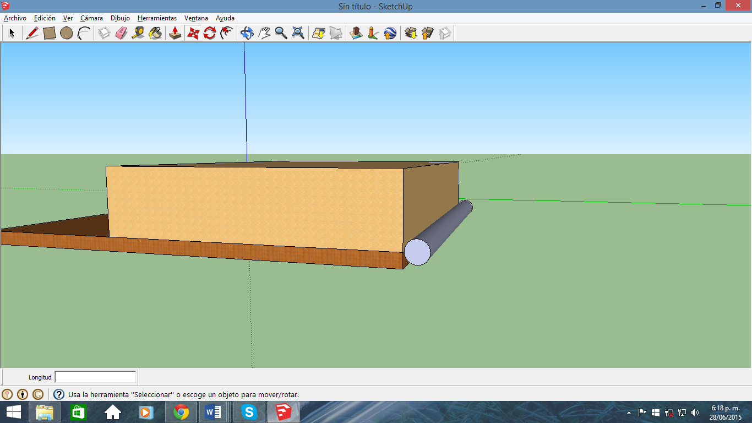The height and width of the screenshot is (423, 752).
Task: Open the Archivo menu
Action: (15, 18)
